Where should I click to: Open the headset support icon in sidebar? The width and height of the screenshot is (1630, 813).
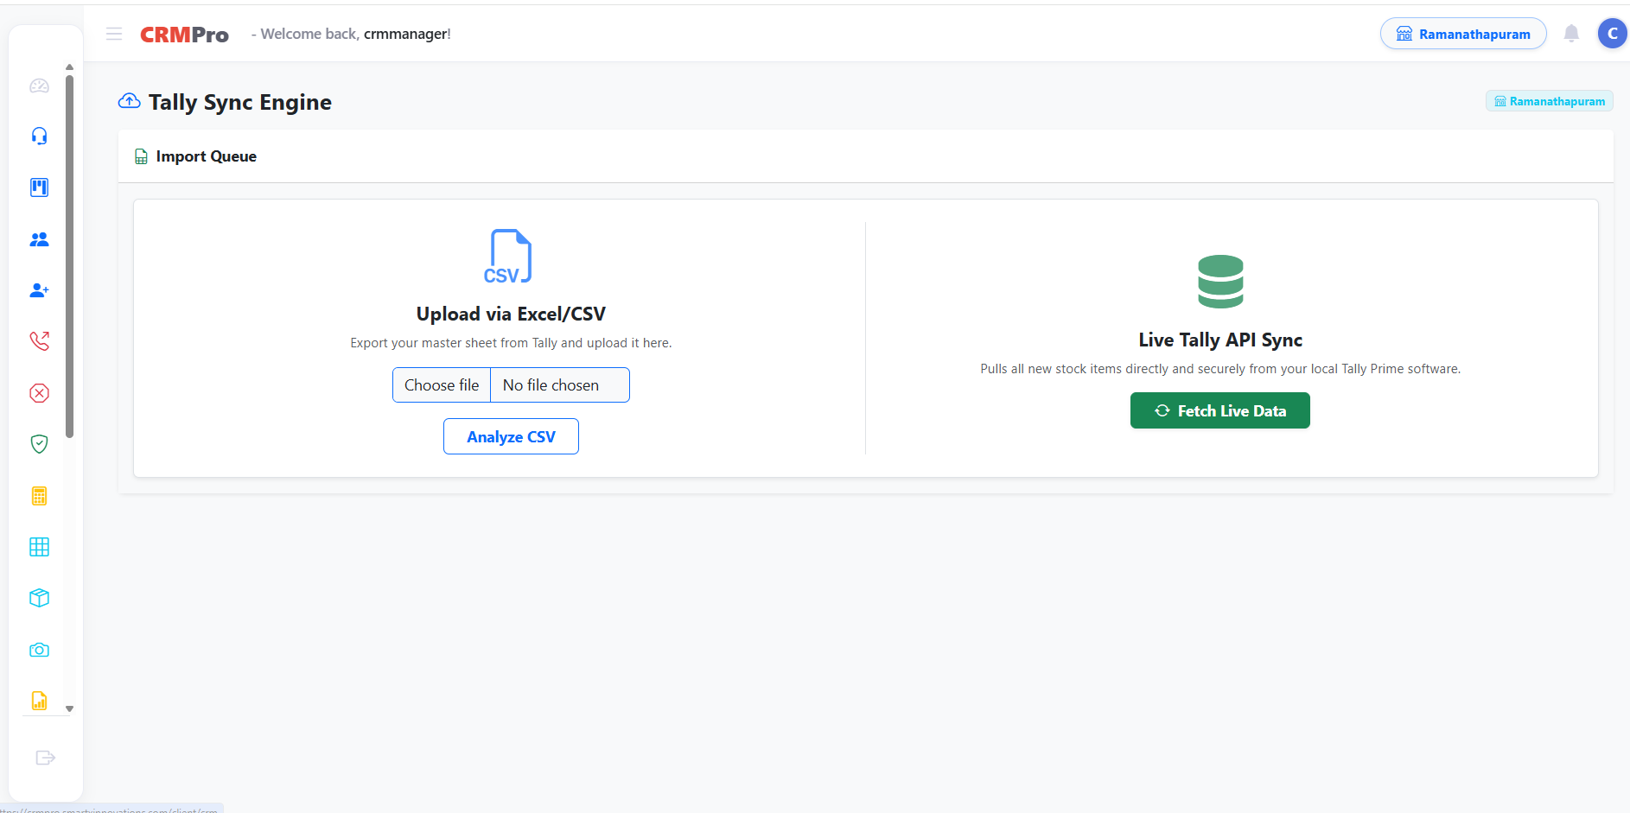pyautogui.click(x=39, y=137)
